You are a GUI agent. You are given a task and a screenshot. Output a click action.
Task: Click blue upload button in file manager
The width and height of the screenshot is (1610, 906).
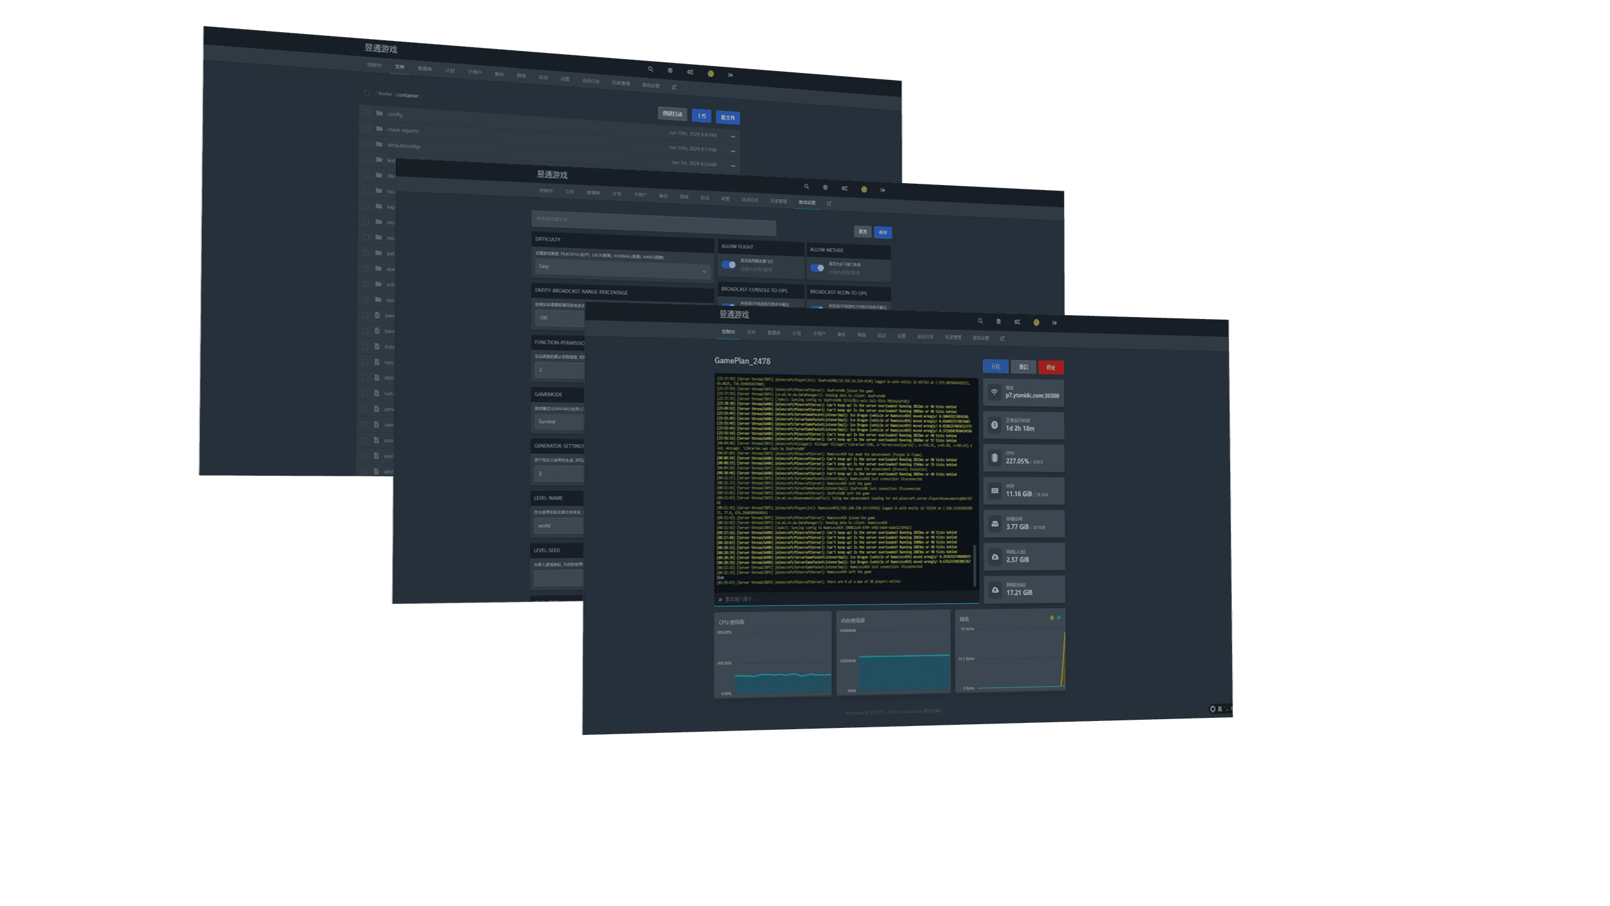click(701, 116)
